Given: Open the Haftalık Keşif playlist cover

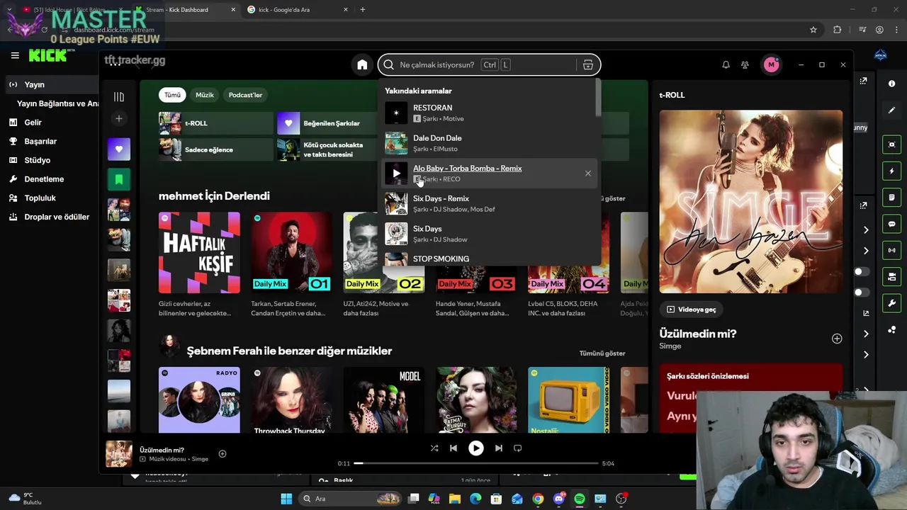Looking at the screenshot, I should pos(199,253).
